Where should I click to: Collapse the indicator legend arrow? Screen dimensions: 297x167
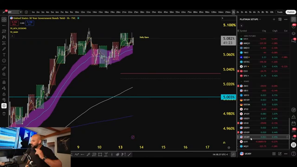click(12, 36)
